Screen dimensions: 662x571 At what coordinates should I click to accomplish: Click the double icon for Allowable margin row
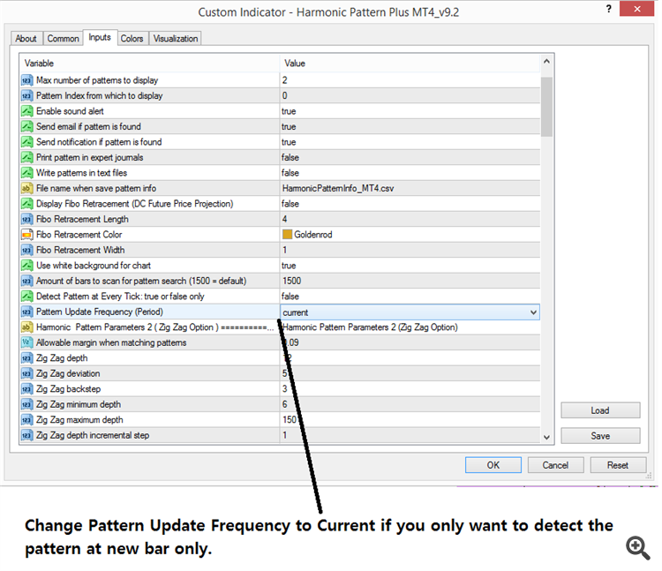(26, 342)
